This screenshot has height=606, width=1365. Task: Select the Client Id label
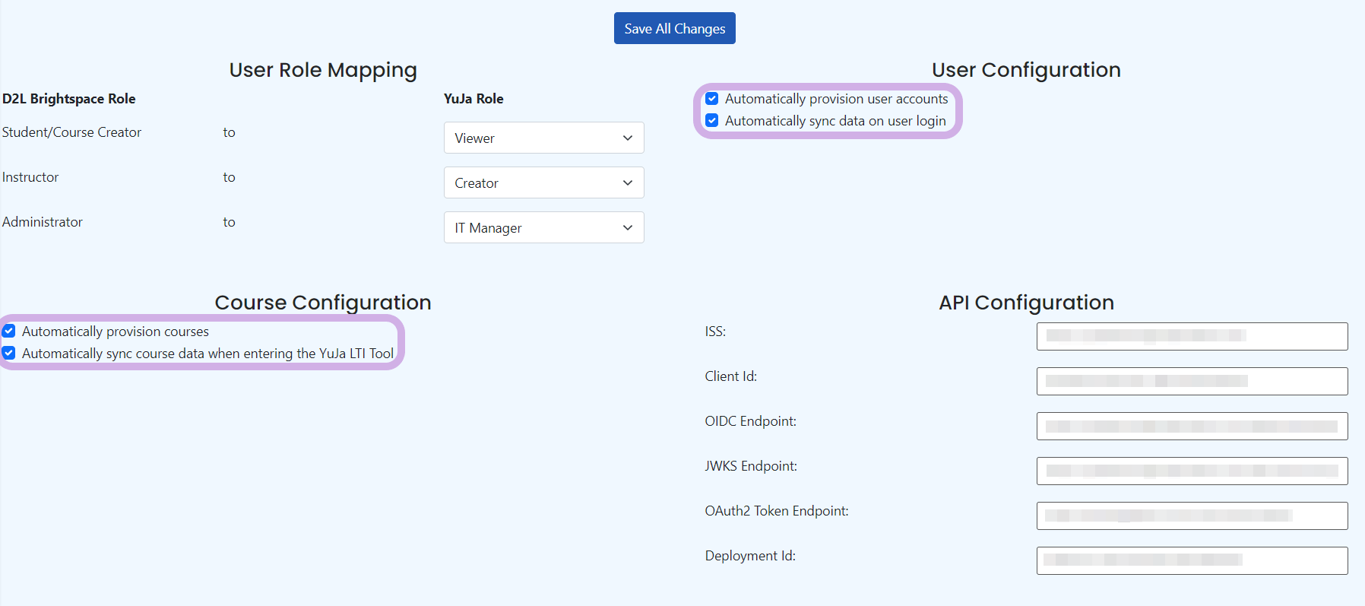pos(730,376)
